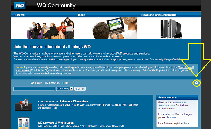Open My Settings
This screenshot has width=211, height=129.
coord(52,83)
